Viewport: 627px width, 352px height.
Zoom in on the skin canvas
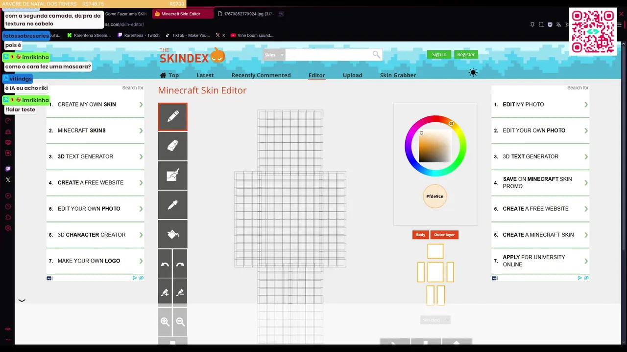click(165, 322)
